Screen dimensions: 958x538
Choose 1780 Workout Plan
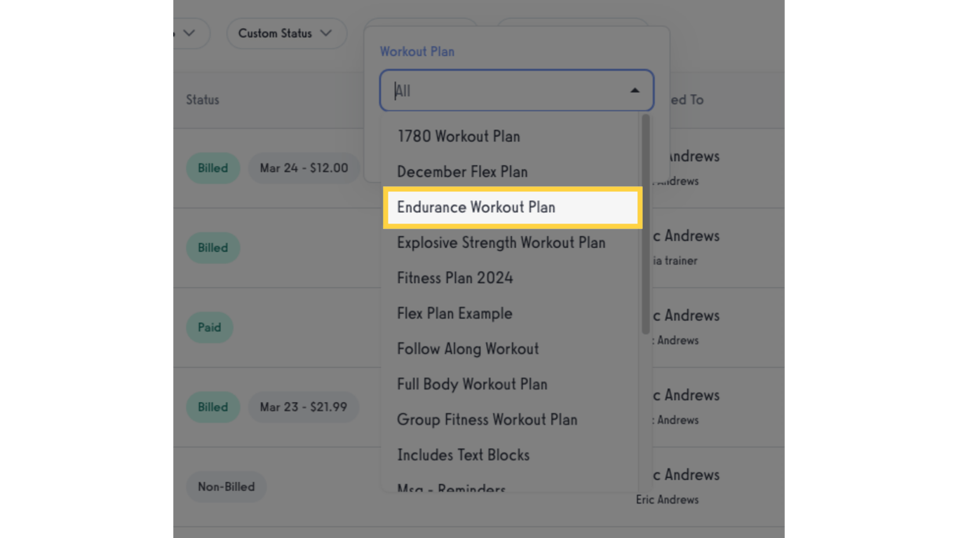point(459,136)
